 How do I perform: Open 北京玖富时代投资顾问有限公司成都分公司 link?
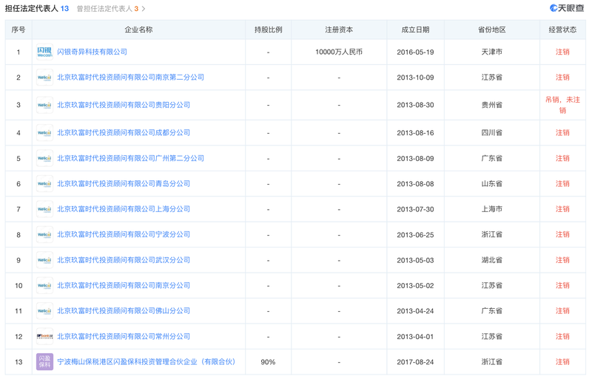[124, 133]
